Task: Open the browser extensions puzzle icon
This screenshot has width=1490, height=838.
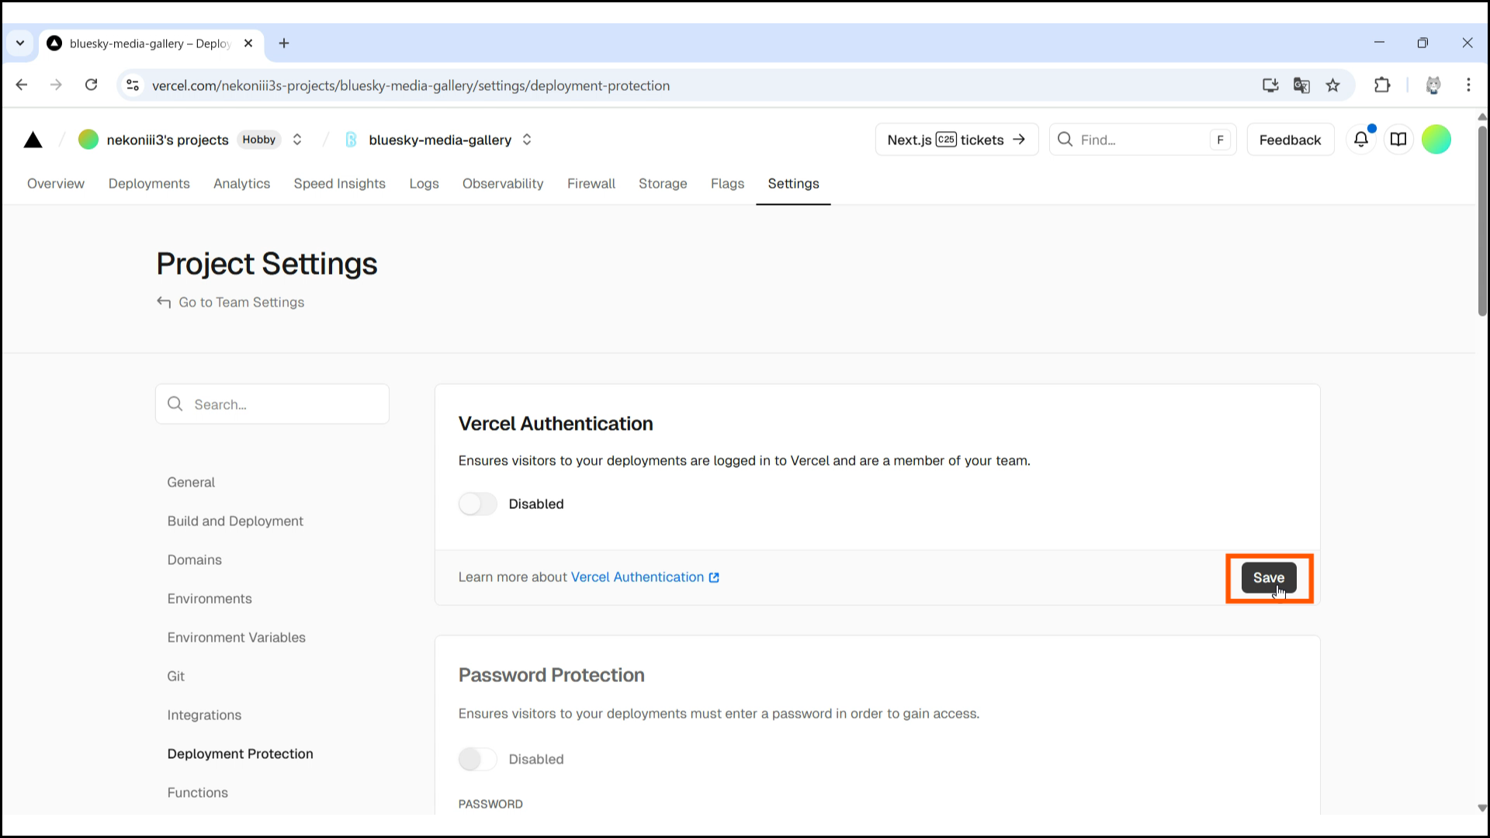Action: click(1382, 85)
